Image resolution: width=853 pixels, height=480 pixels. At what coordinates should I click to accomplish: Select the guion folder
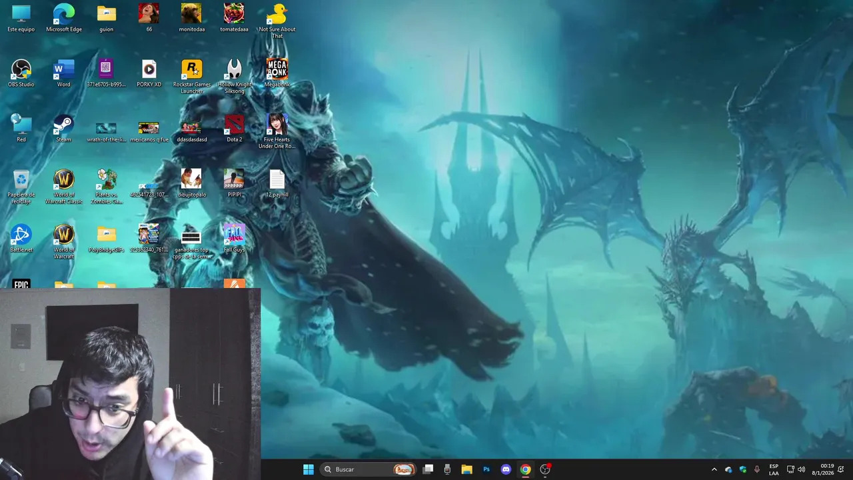click(x=107, y=18)
